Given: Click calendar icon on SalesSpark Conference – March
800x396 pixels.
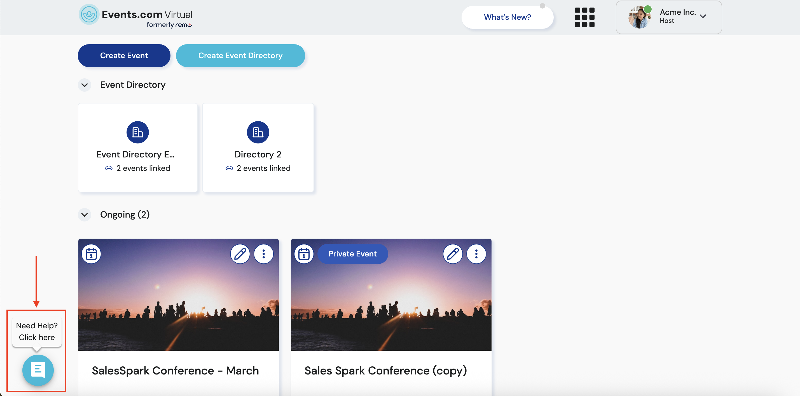Looking at the screenshot, I should click(91, 254).
